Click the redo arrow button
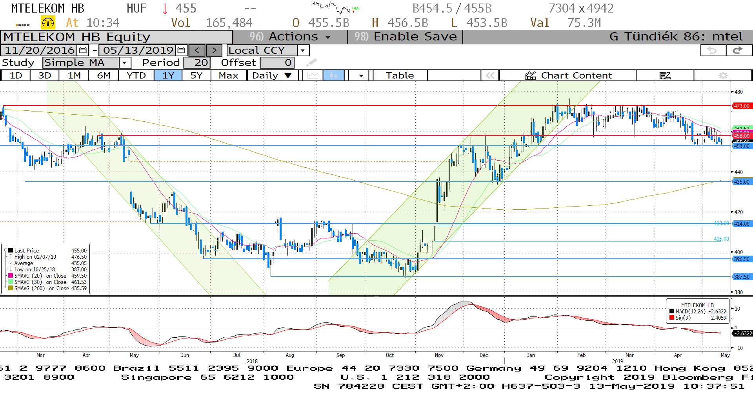This screenshot has width=753, height=408. [x=738, y=50]
